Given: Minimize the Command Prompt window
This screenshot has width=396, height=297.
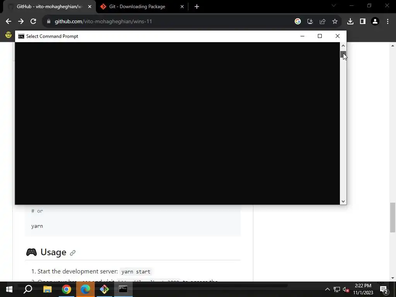Looking at the screenshot, I should pos(302,36).
